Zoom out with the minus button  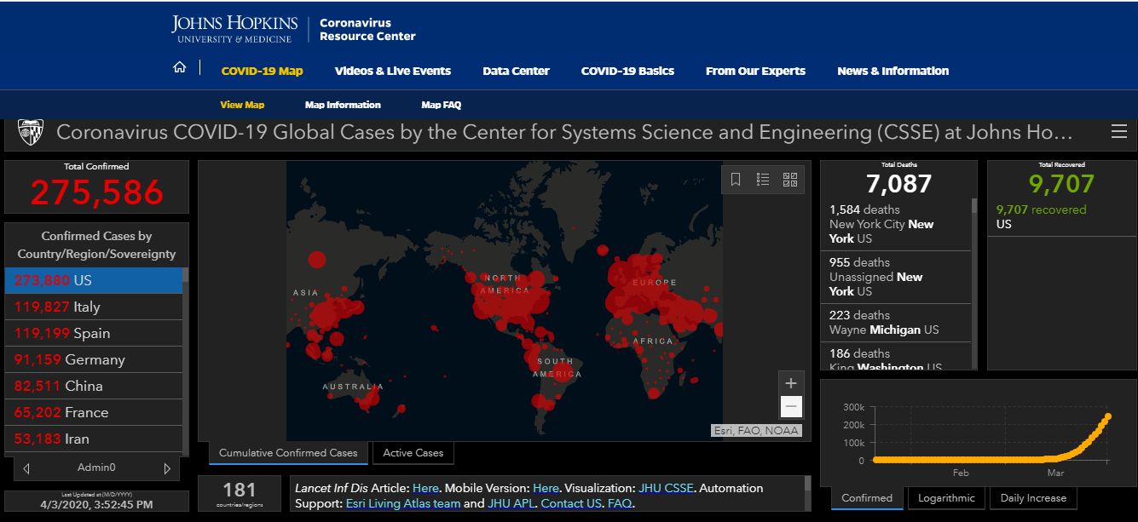[791, 406]
